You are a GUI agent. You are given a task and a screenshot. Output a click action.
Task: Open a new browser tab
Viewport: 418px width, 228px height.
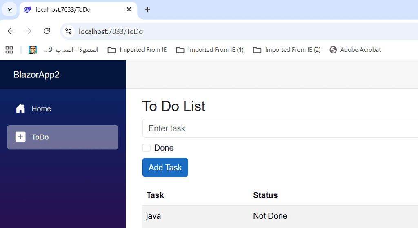[x=147, y=9]
